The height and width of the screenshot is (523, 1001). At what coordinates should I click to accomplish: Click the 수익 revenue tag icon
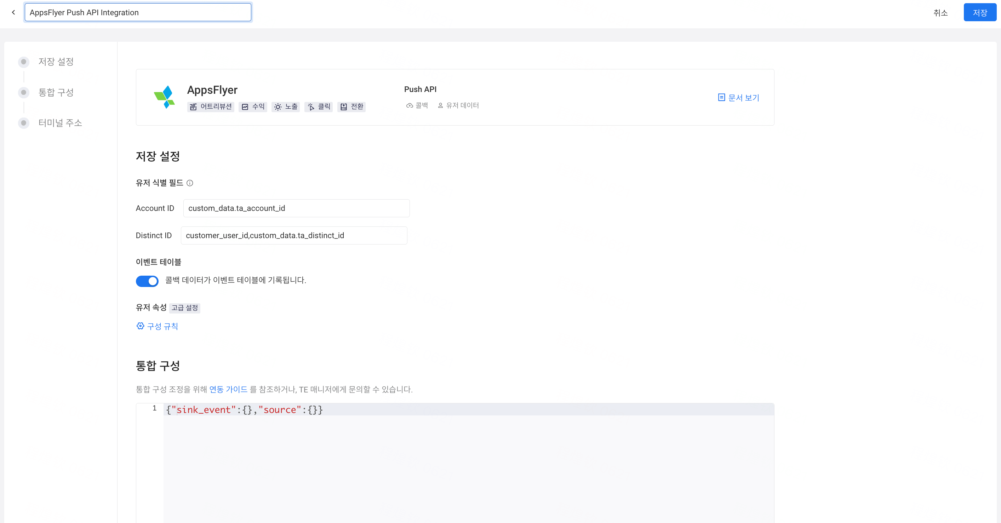tap(245, 107)
